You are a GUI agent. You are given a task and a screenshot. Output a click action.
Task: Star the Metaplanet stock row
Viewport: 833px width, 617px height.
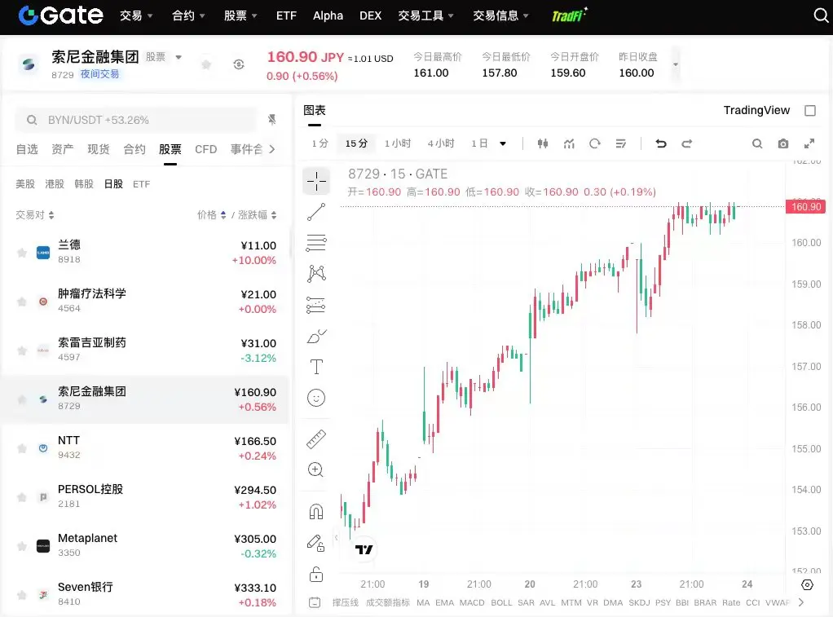point(22,546)
